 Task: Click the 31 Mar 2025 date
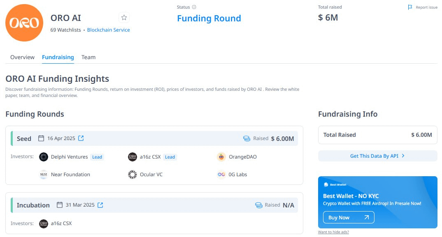(x=80, y=205)
